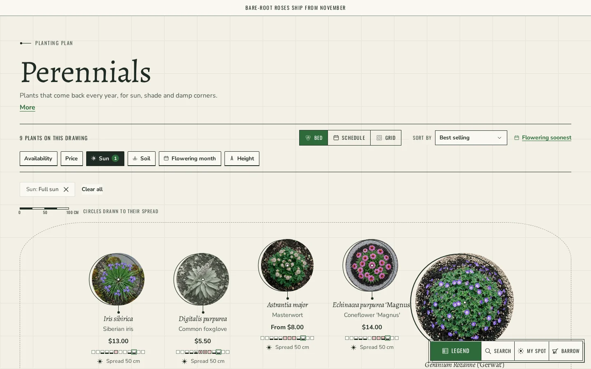
Task: Open the Availability filter
Action: pyautogui.click(x=39, y=159)
